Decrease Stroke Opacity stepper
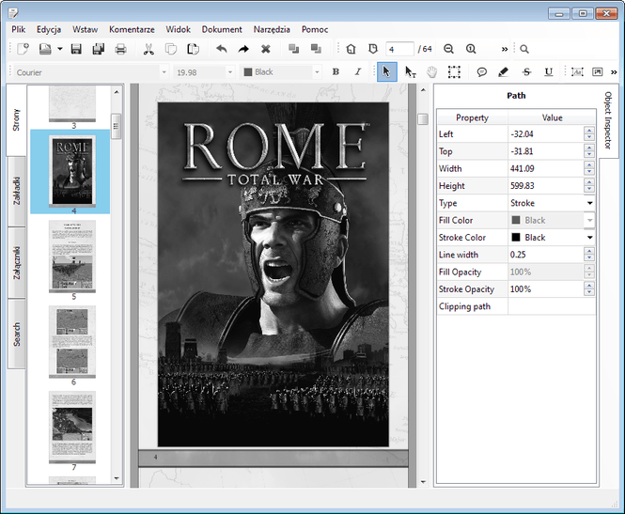625x514 pixels. pos(589,293)
